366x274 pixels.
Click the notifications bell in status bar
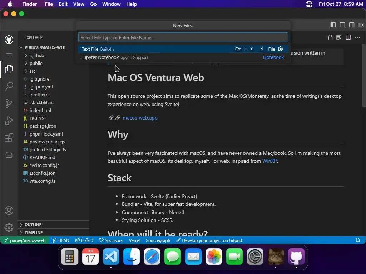click(x=357, y=240)
